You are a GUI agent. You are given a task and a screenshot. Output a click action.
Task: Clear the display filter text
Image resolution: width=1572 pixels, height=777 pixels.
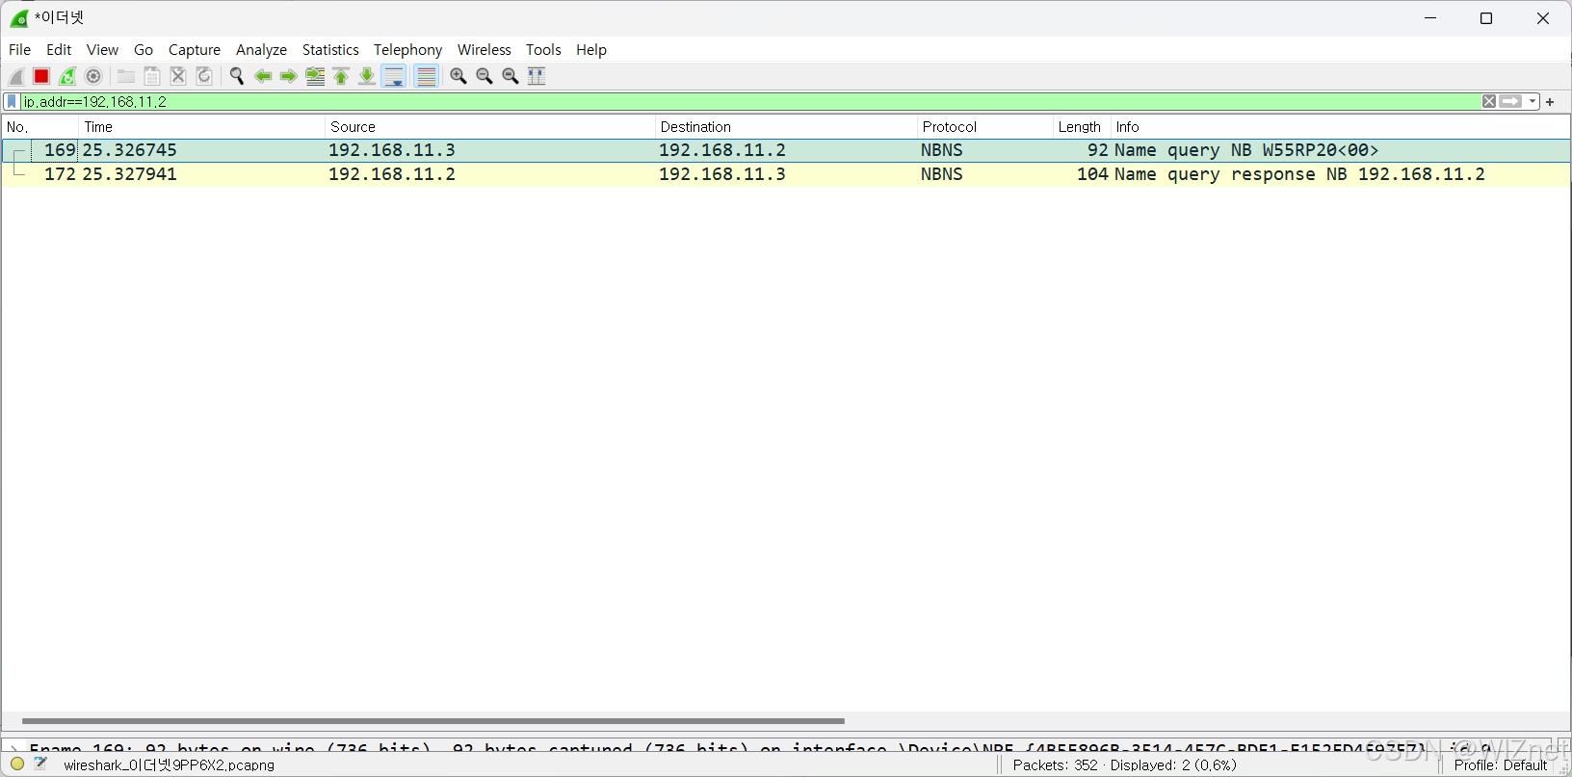tap(1489, 101)
